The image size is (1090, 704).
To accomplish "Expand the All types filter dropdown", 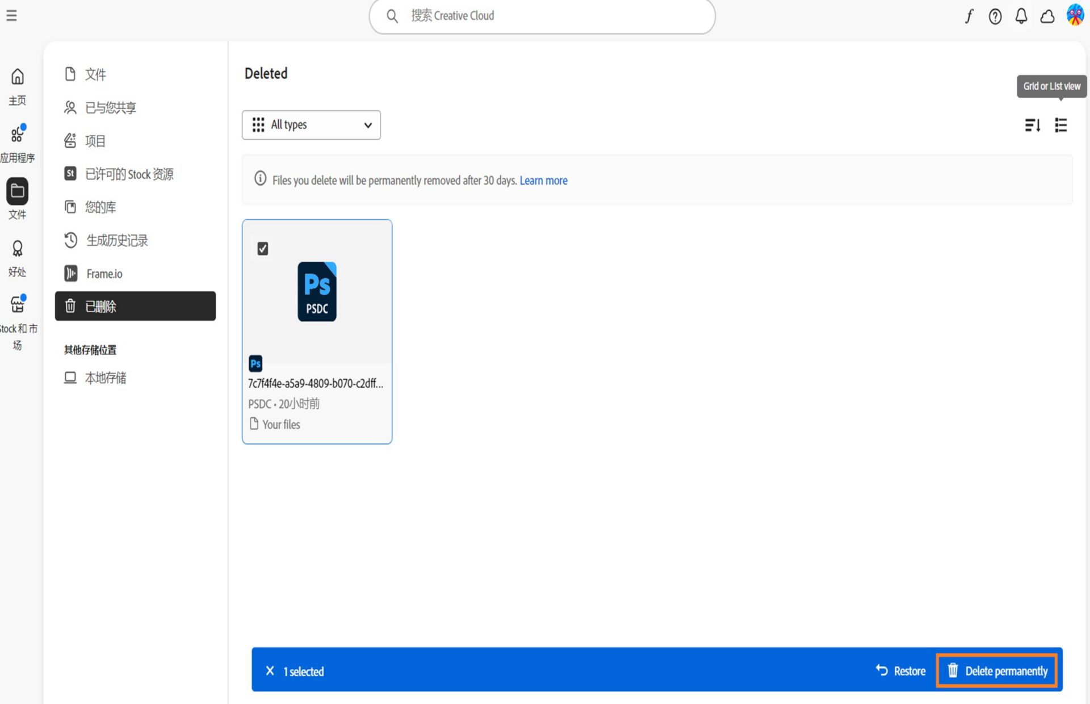I will tap(311, 125).
